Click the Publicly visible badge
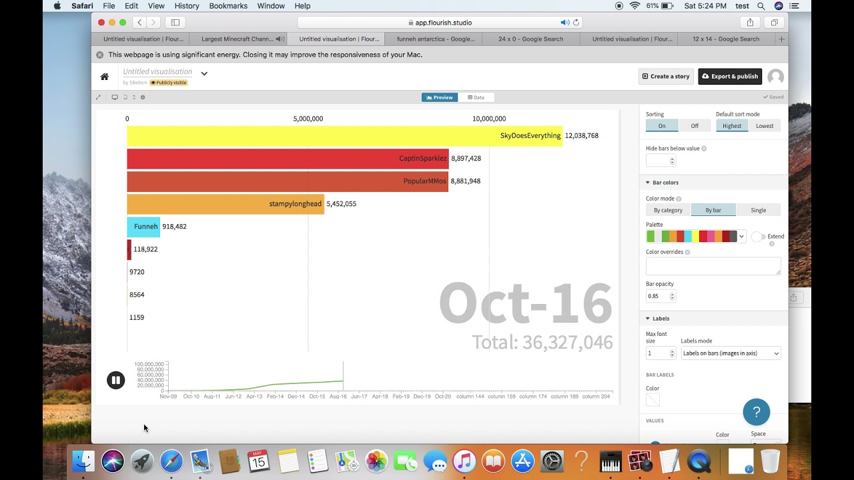This screenshot has height=480, width=854. (x=168, y=83)
